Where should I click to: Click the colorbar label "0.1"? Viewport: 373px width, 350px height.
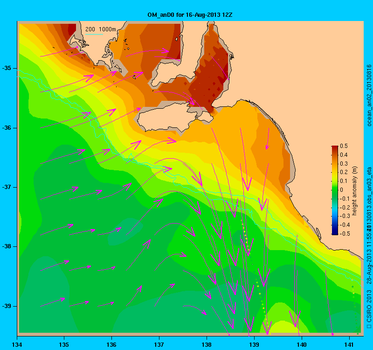(344, 181)
